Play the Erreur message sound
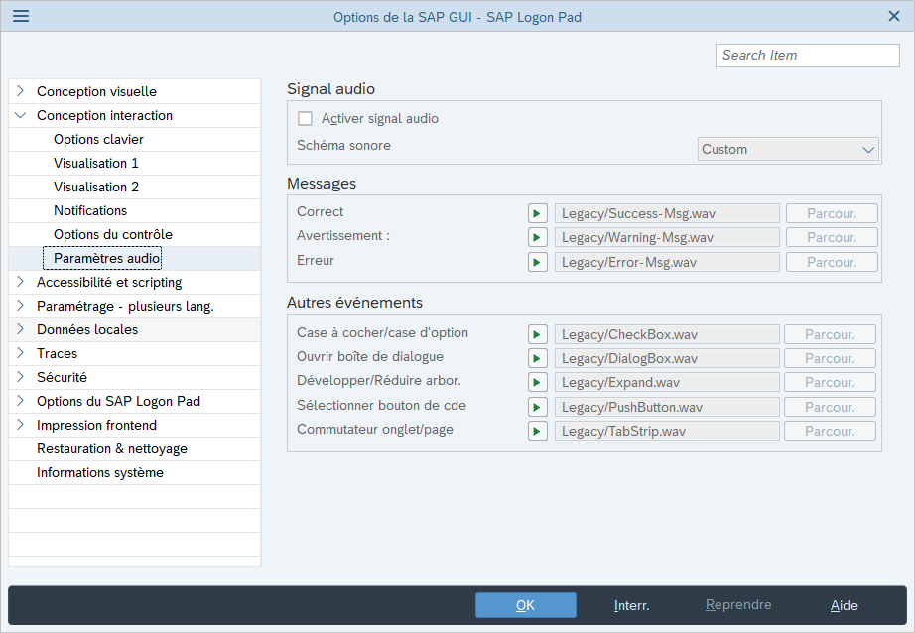The width and height of the screenshot is (915, 633). (x=538, y=262)
